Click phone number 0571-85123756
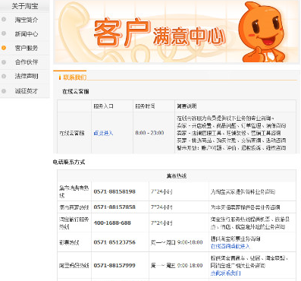Screen dimensions: 301x281 pos(114,242)
